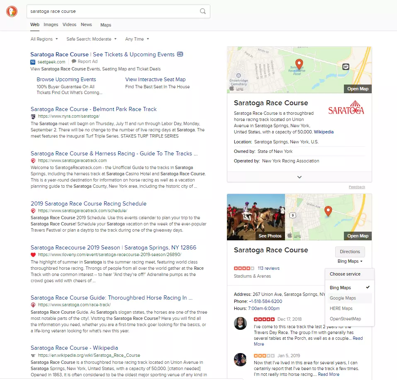Click the star rating beside 113 reviews

[244, 268]
